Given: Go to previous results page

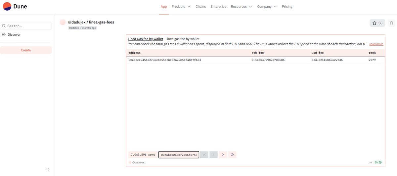Looking at the screenshot, I should tap(213, 154).
